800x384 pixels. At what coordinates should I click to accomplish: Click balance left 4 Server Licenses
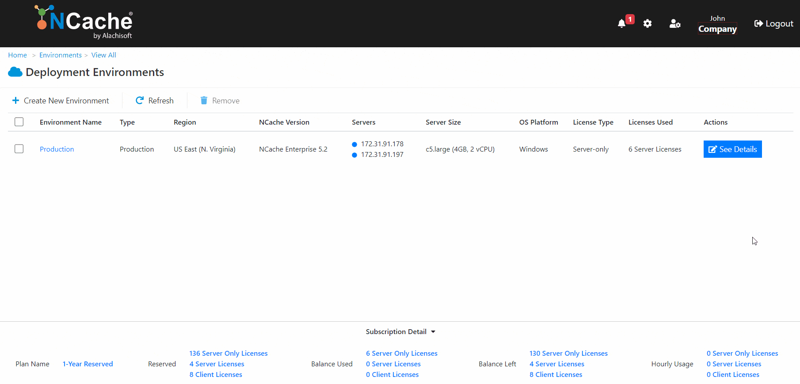(557, 364)
